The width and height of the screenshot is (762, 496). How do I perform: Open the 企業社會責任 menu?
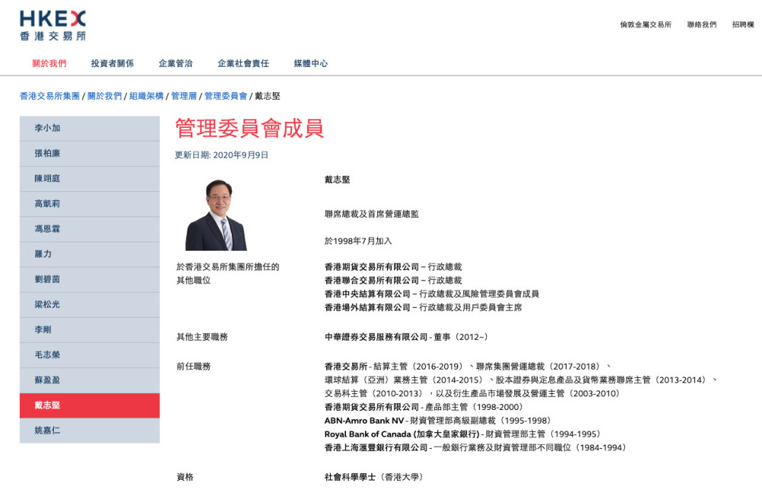click(x=243, y=63)
